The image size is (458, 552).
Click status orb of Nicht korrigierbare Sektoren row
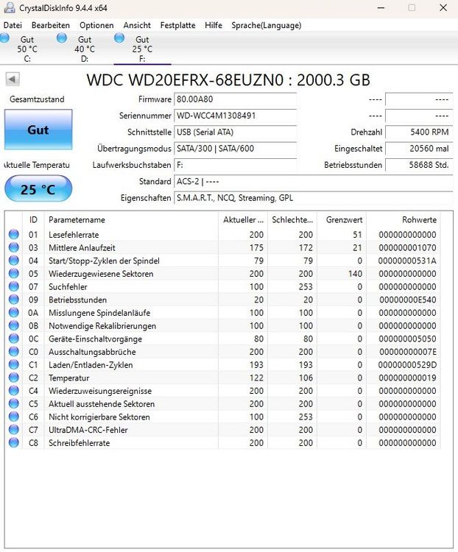(x=14, y=417)
